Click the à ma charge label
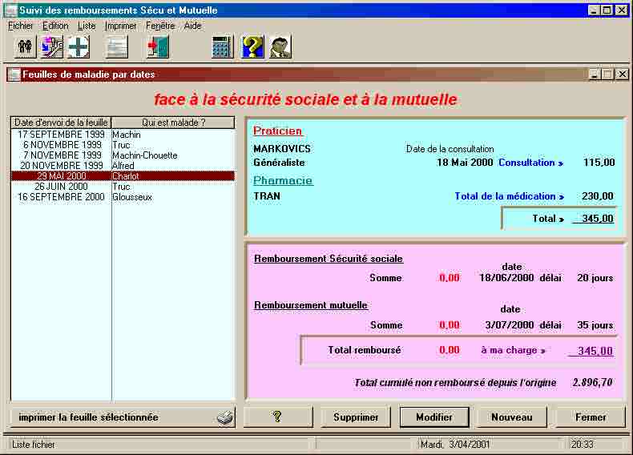Viewport: 633px width, 455px height. (513, 350)
